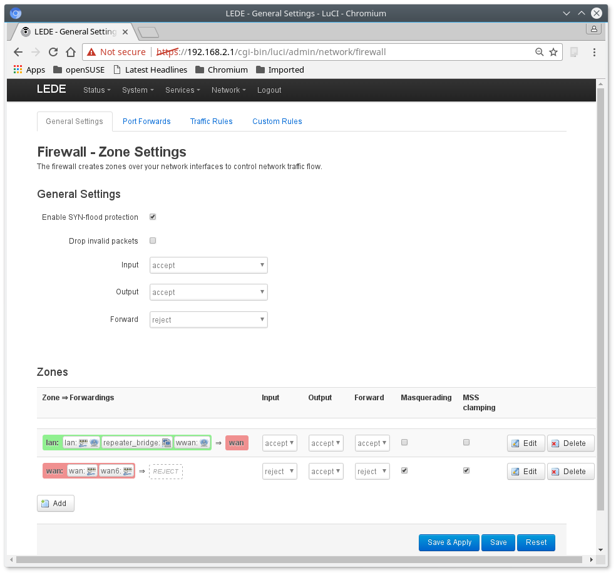Image resolution: width=616 pixels, height=575 pixels.
Task: Edit the lan zone
Action: pos(525,443)
